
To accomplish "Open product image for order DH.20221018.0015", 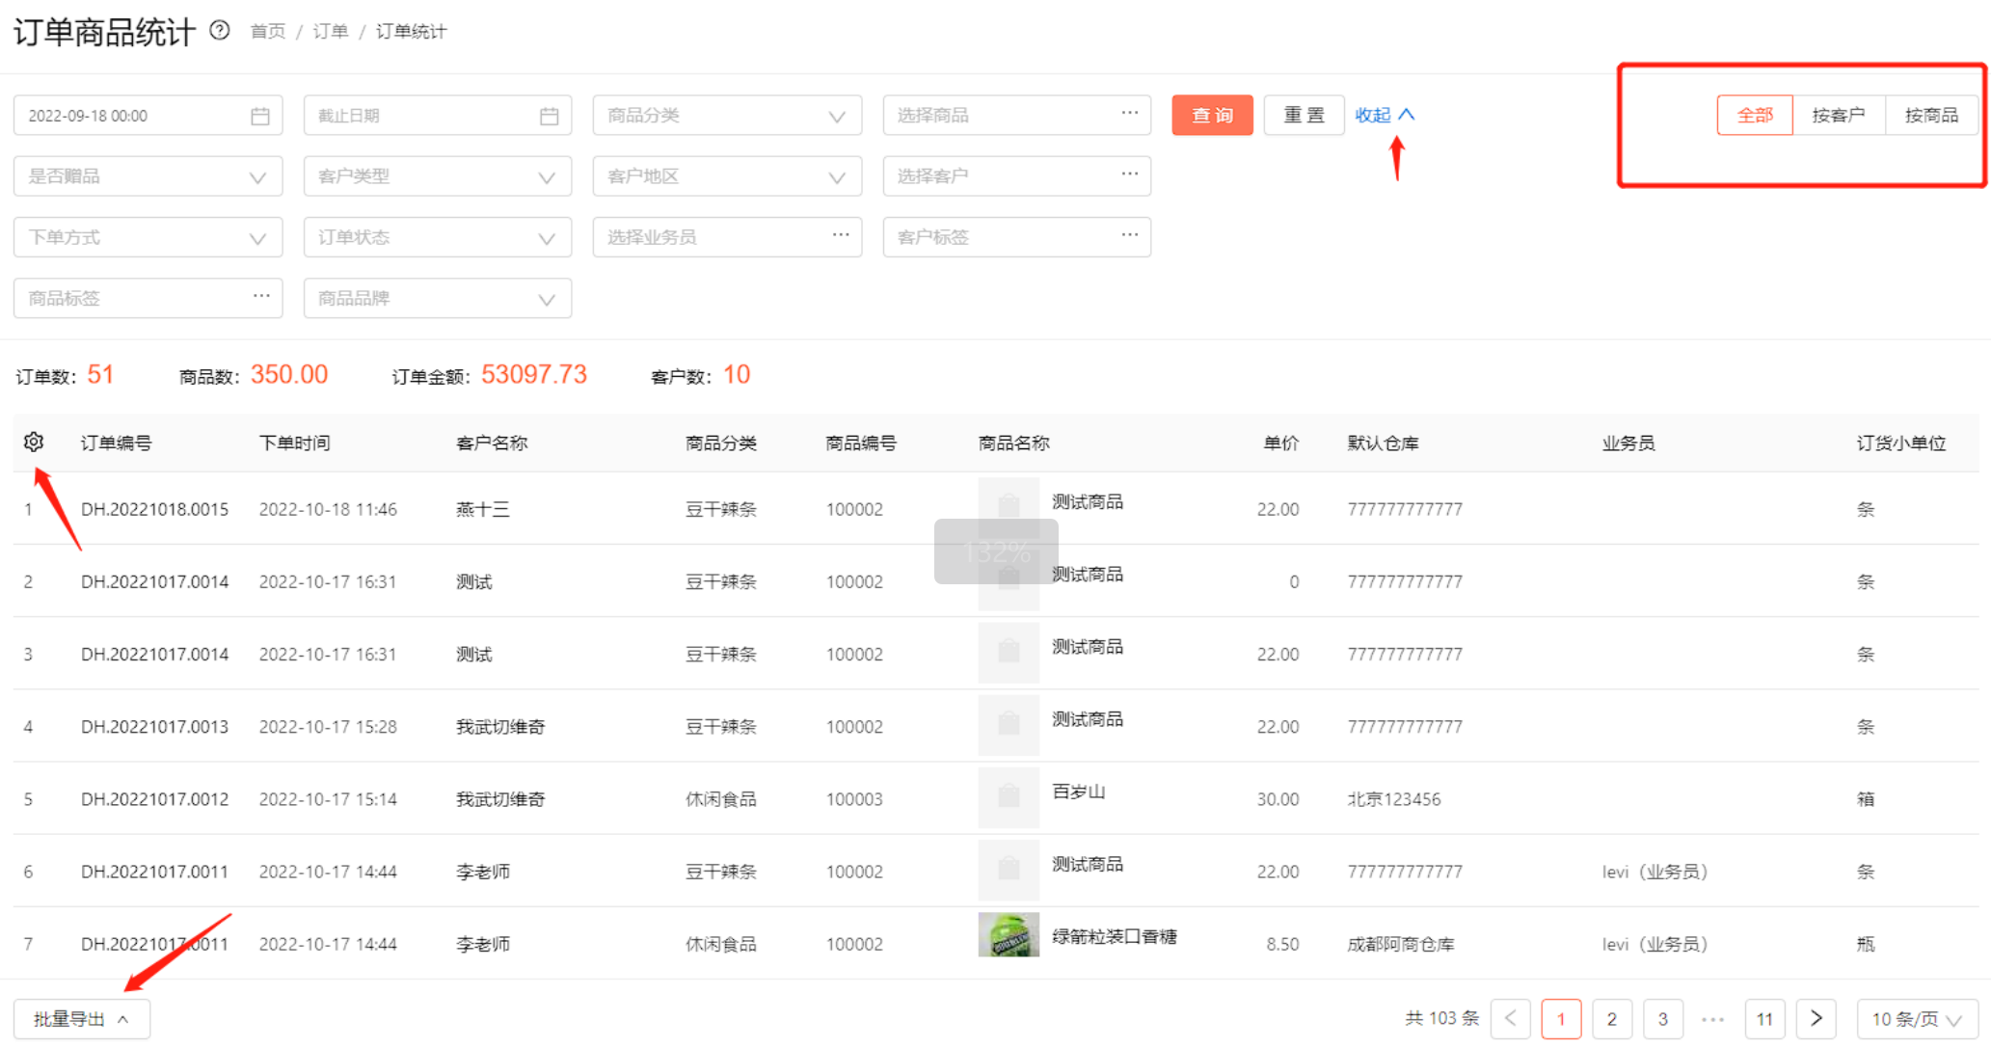I will point(1009,508).
